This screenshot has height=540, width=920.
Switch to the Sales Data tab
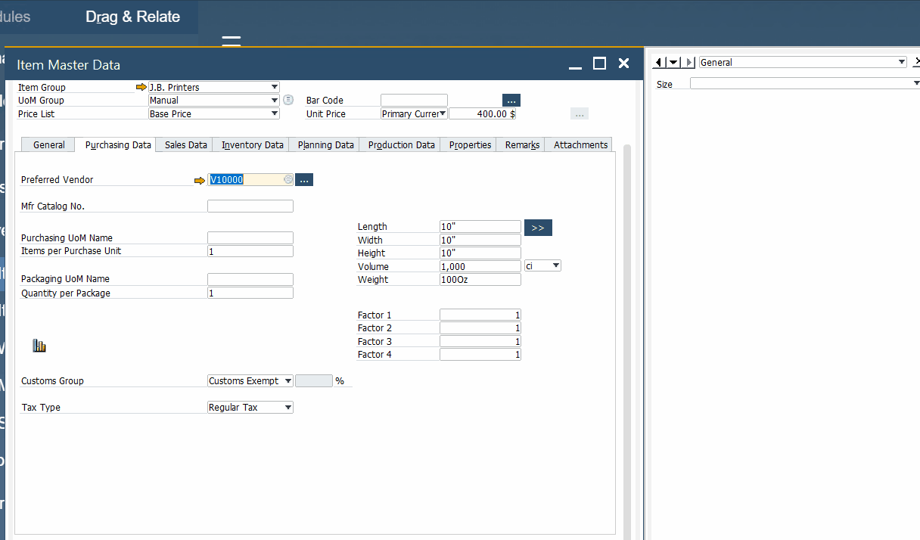pos(184,144)
